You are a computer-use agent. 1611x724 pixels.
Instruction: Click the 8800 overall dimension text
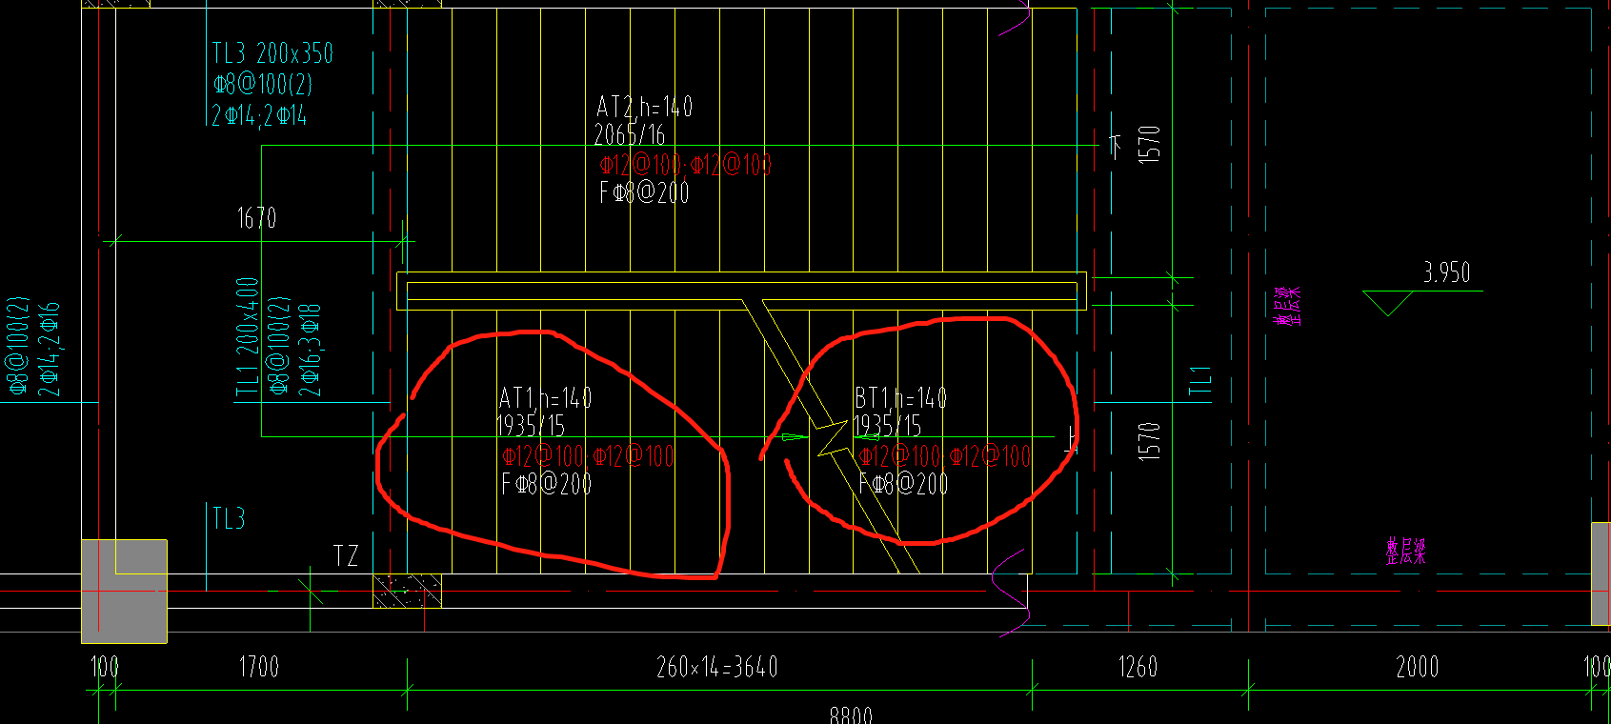point(851,714)
